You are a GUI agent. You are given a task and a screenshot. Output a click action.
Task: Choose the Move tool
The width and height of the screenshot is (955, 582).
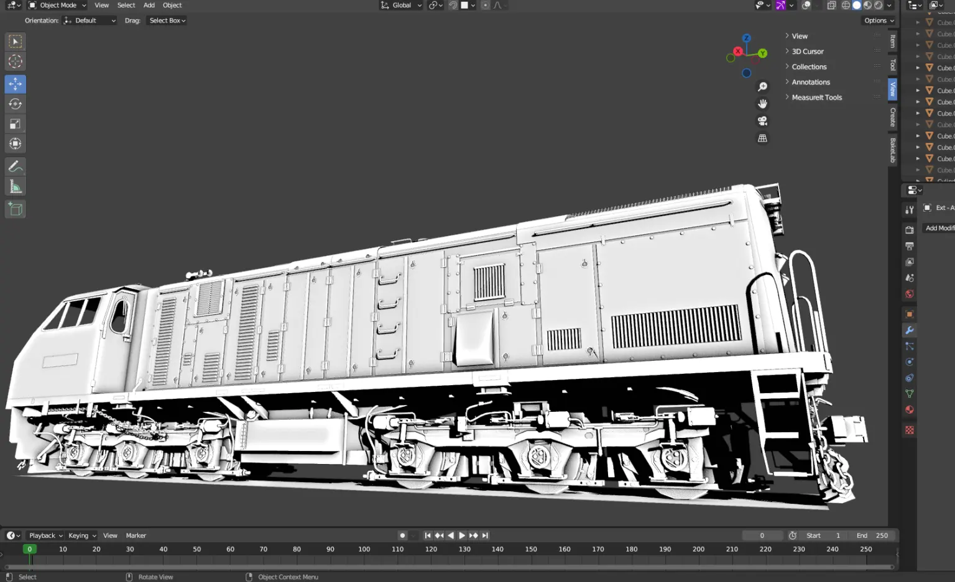tap(16, 84)
